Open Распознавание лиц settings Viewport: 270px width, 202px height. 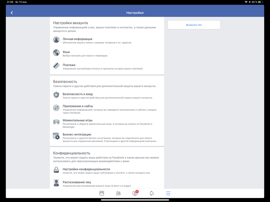[107, 183]
